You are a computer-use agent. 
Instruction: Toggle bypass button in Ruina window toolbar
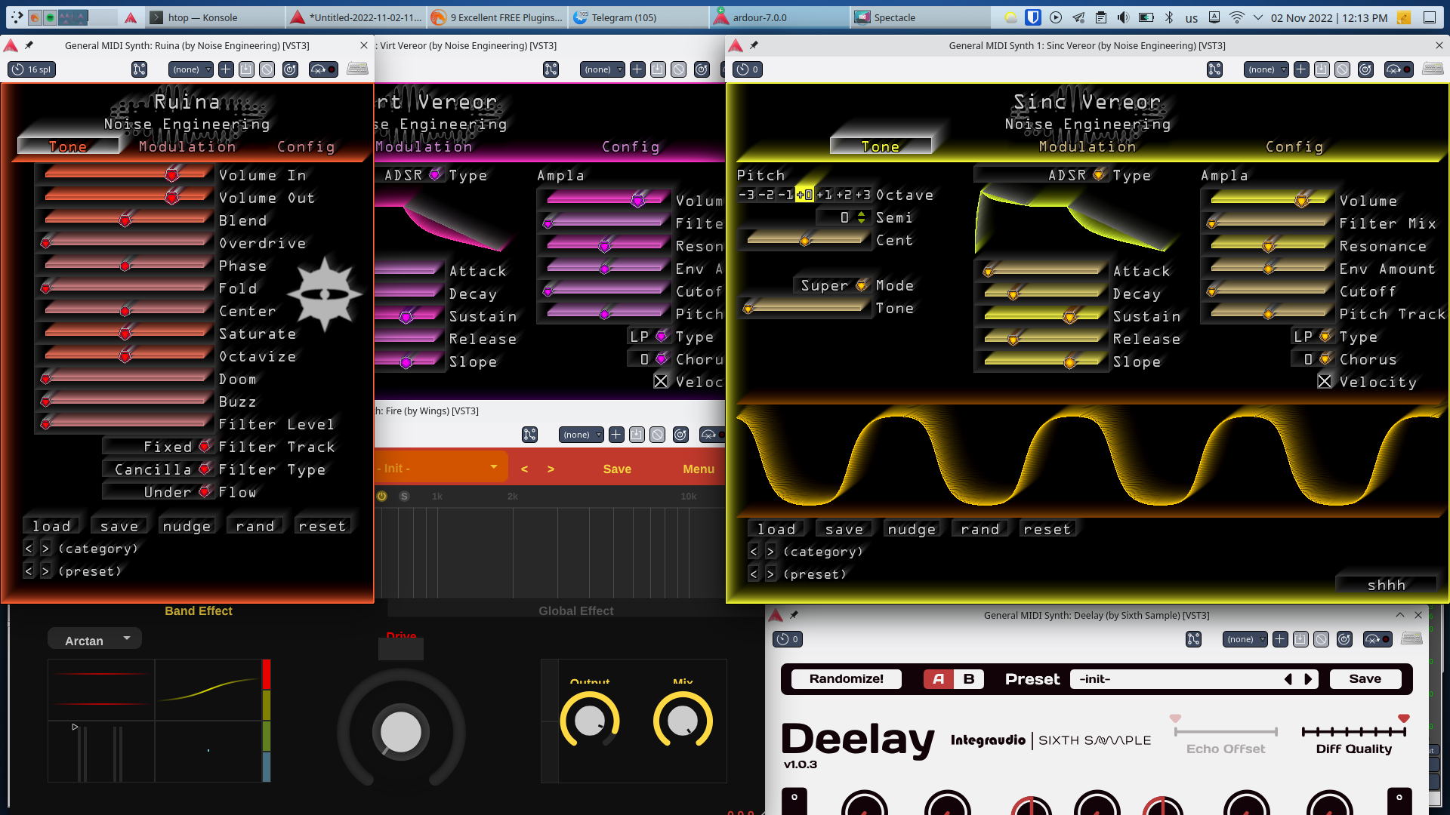(x=323, y=69)
